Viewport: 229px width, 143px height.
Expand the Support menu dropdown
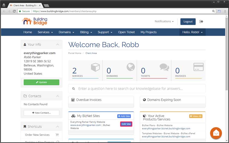point(105,32)
